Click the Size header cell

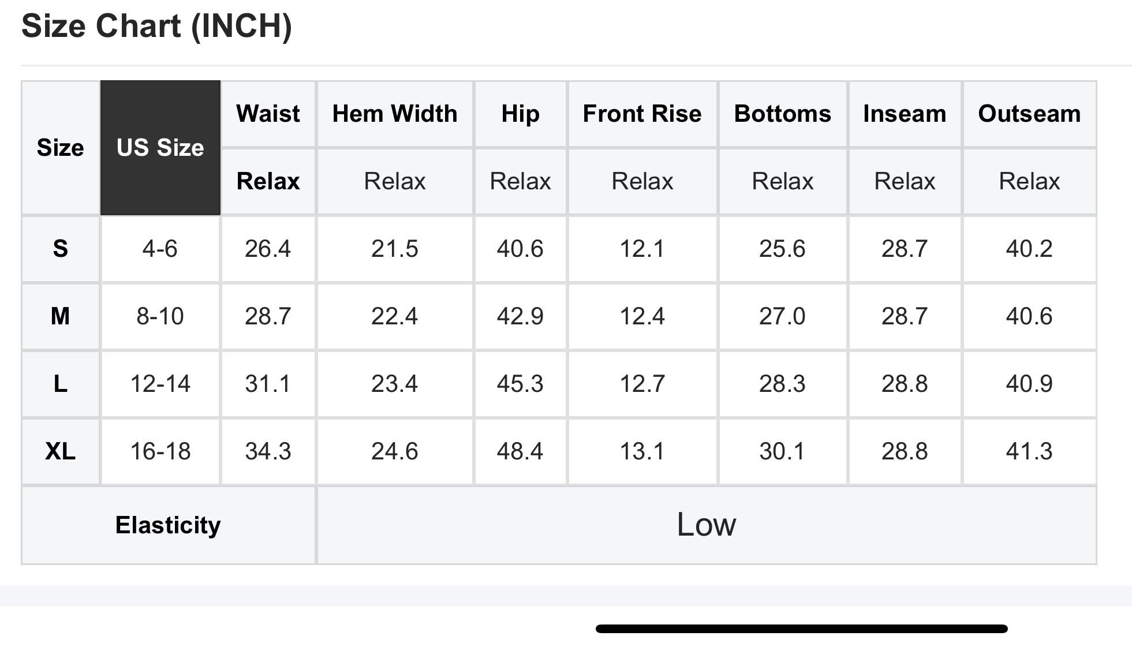point(60,148)
